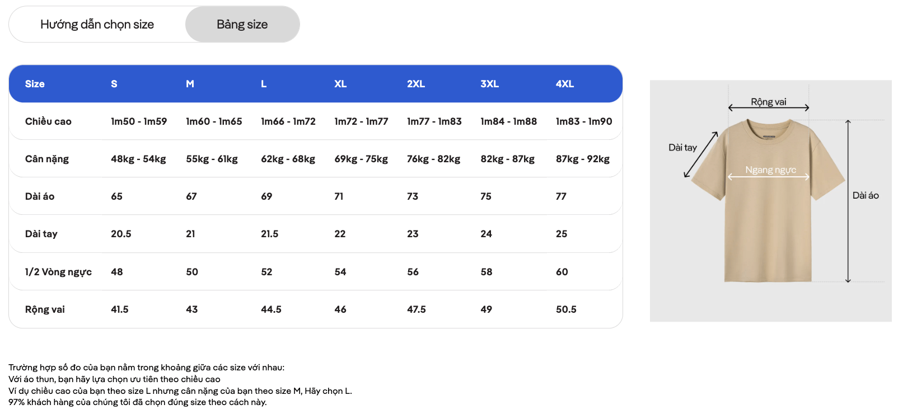Switch to the Hướng dẫn chọn size tab

[x=97, y=25]
